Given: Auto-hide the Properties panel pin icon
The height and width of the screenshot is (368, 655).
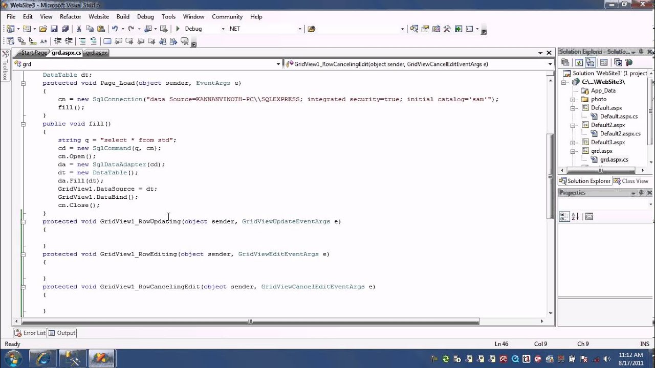Looking at the screenshot, I should [641, 193].
